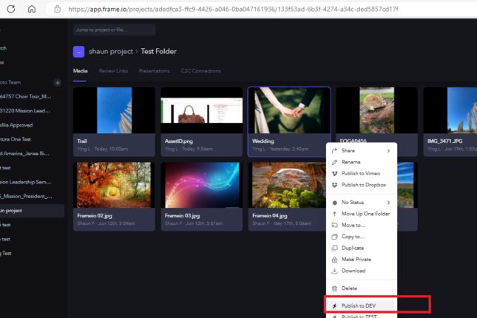Click the Make Private lock icon
477x318 pixels.
coord(334,260)
